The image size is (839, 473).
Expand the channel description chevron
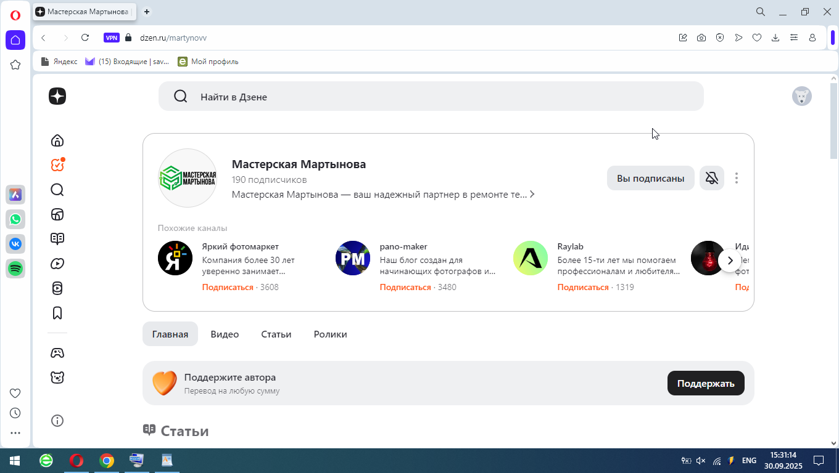(x=532, y=195)
